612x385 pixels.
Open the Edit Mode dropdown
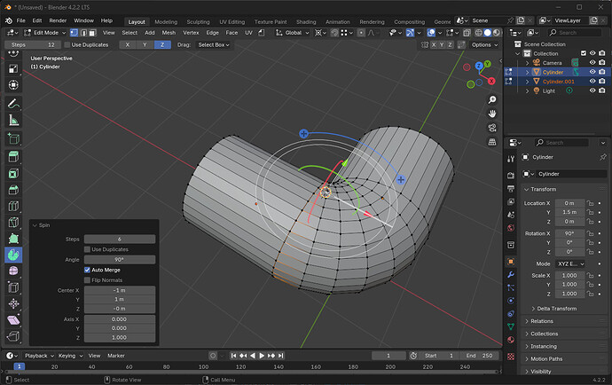pyautogui.click(x=45, y=33)
